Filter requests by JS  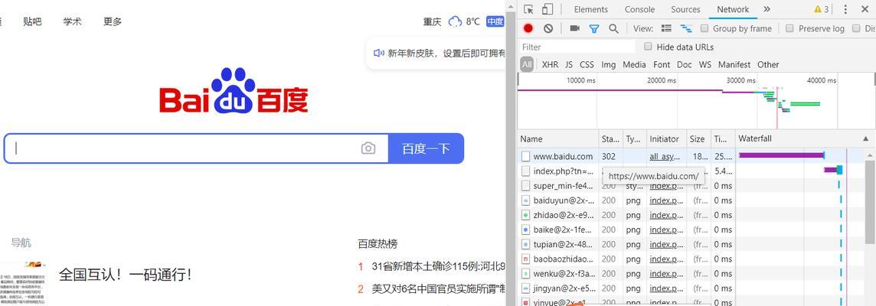(569, 65)
